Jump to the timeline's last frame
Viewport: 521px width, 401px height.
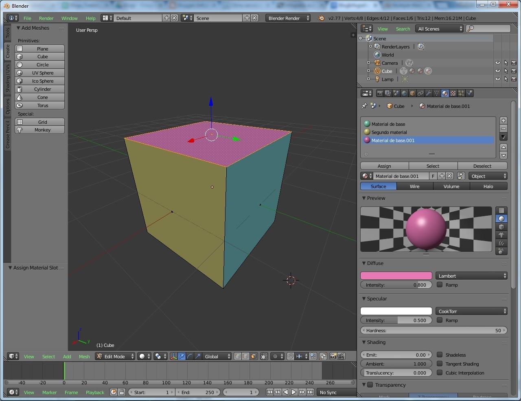(310, 392)
